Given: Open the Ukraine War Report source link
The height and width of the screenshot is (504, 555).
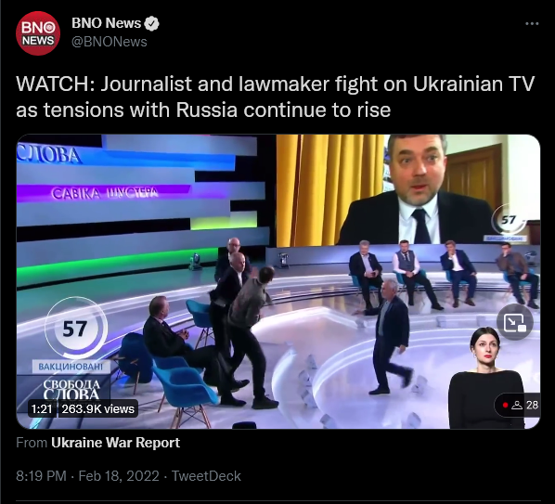Looking at the screenshot, I should 115,443.
